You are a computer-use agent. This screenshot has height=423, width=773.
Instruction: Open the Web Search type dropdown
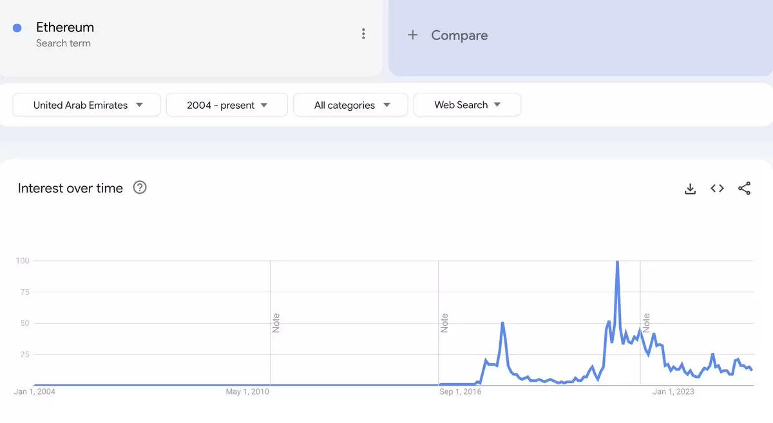pos(467,105)
